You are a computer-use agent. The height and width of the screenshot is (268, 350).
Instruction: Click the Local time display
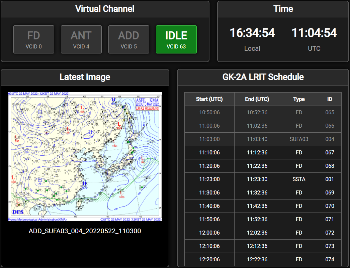pos(252,32)
